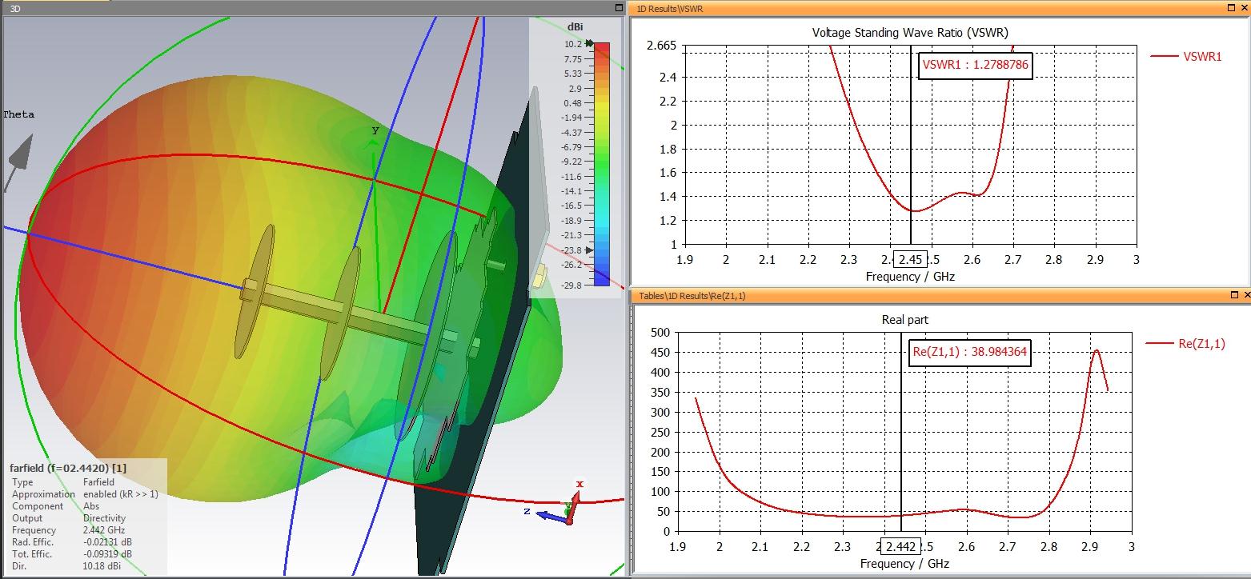The width and height of the screenshot is (1251, 579).
Task: Click the Re(Z1,1) : 38.984364 marker label
Action: (x=969, y=352)
